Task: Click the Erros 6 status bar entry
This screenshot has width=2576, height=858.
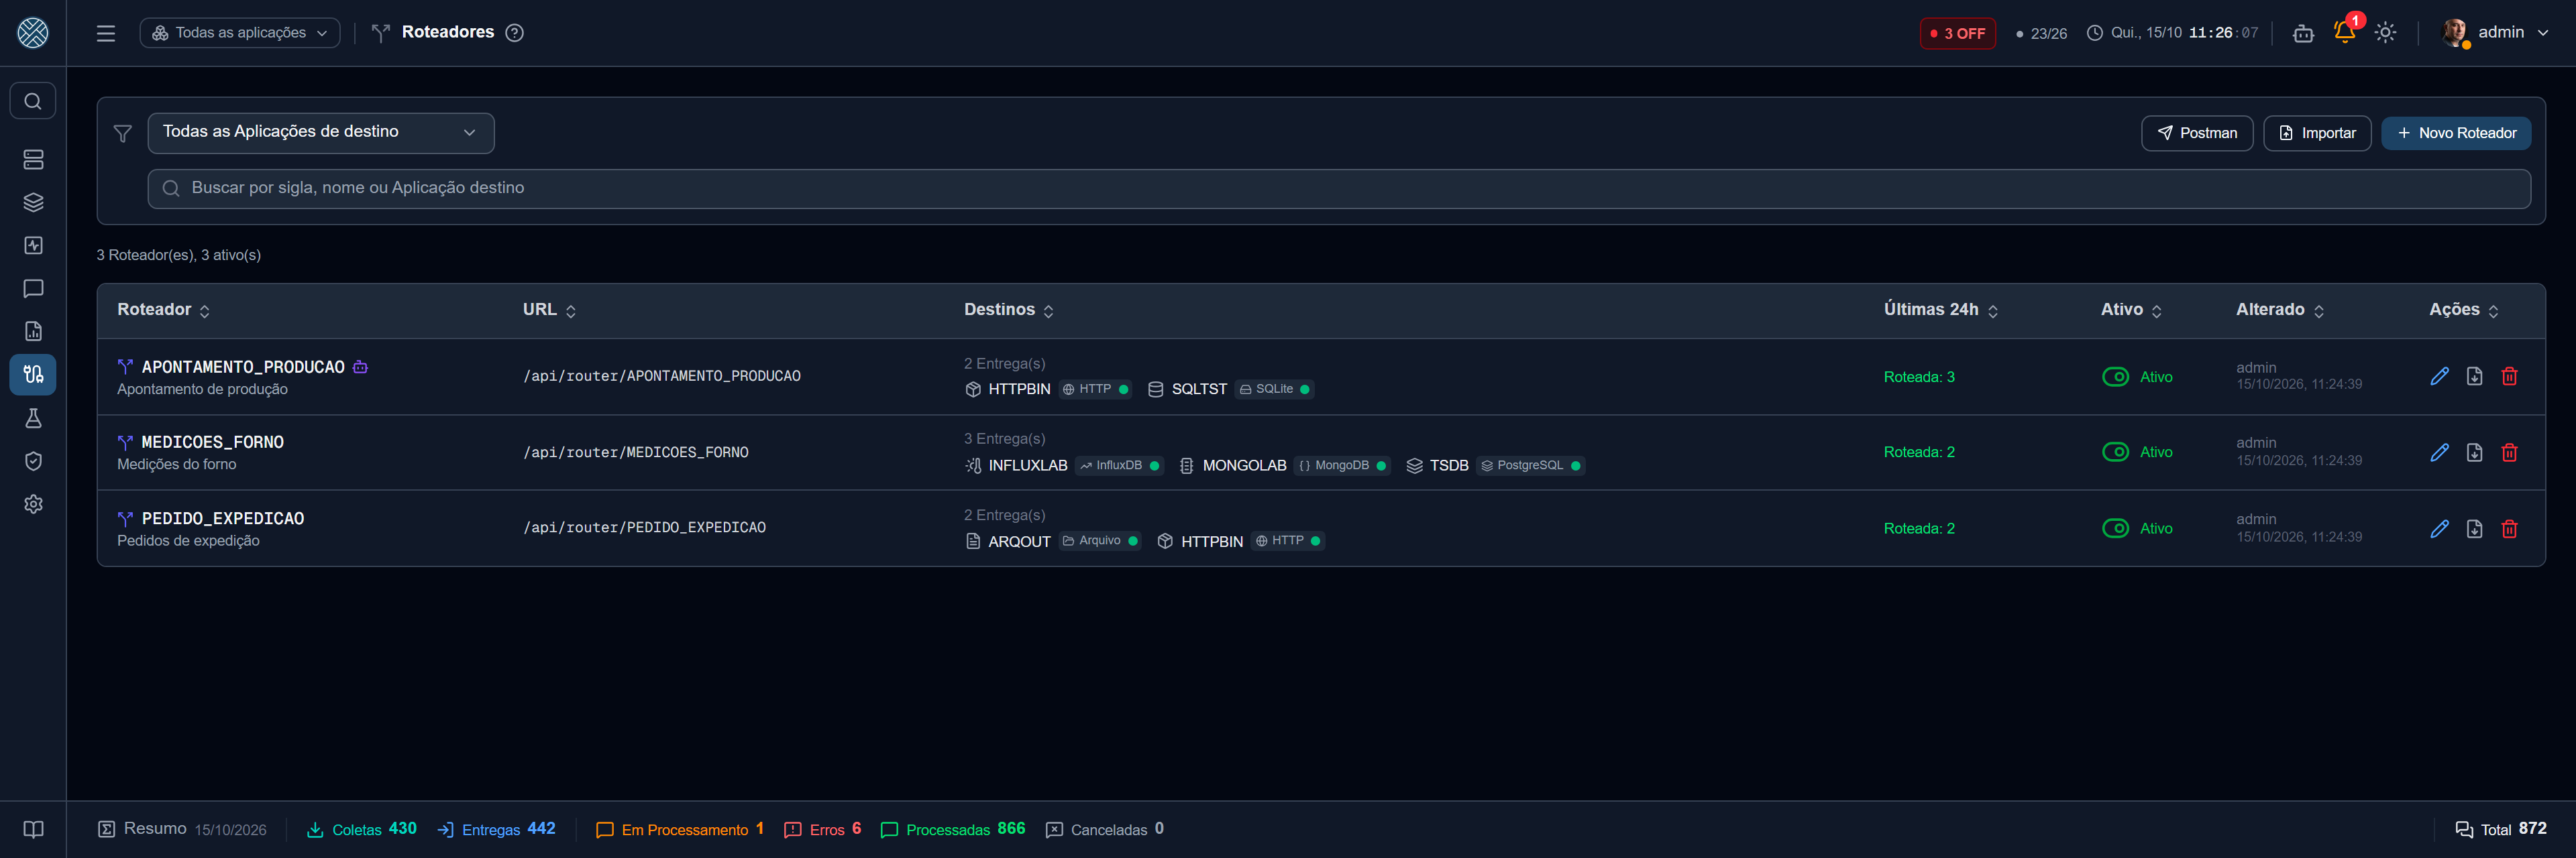Action: 823,830
